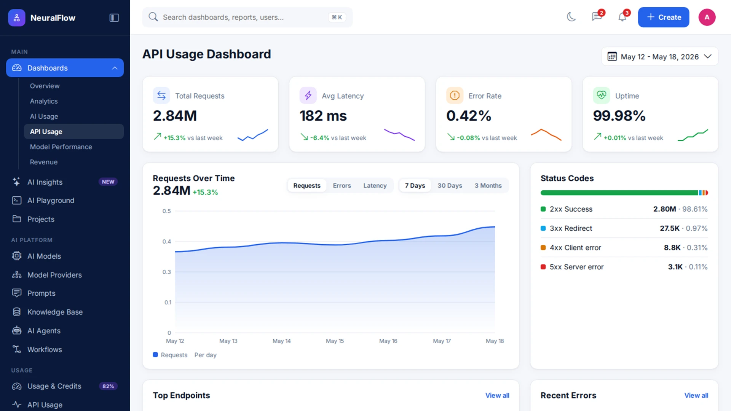Click the status codes distribution bar
Screen dimensions: 731x411
pos(624,193)
